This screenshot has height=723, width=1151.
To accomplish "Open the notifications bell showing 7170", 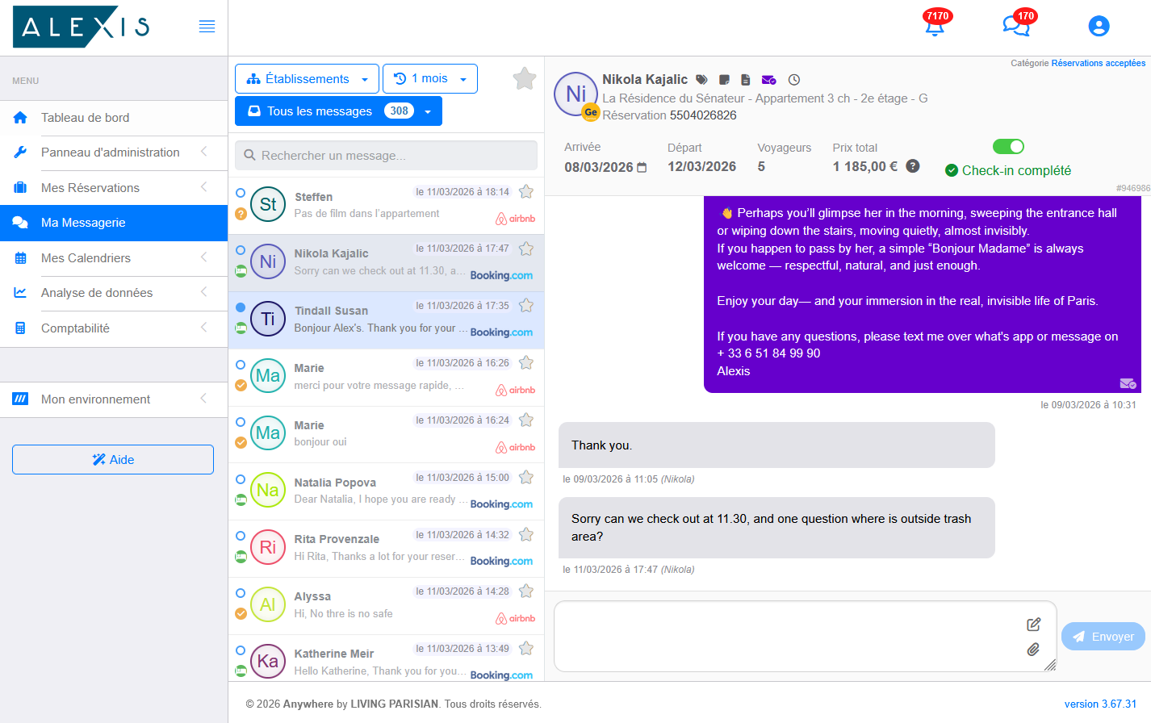I will [x=934, y=26].
